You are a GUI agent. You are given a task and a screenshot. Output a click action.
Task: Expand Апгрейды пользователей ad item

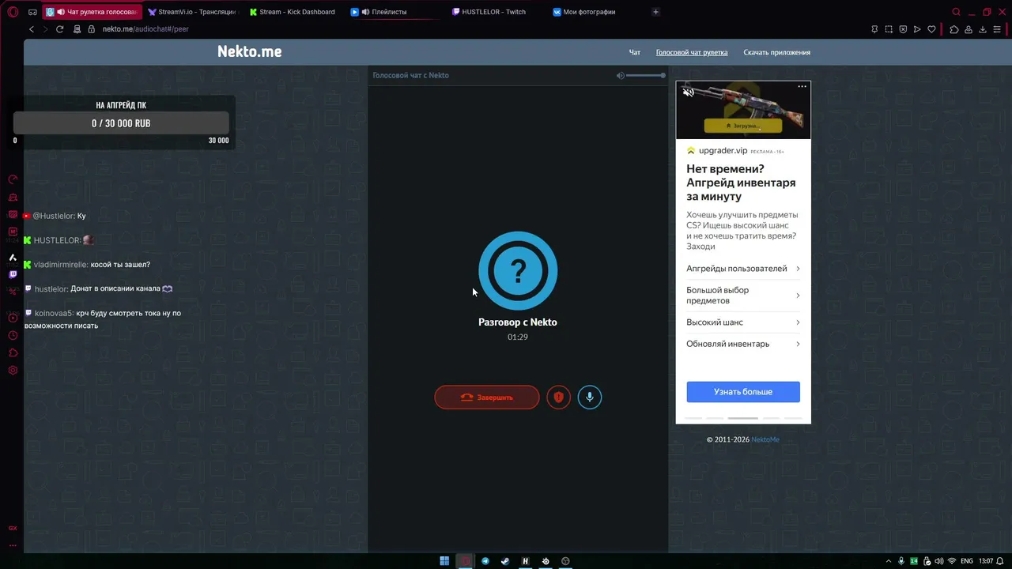pos(743,269)
